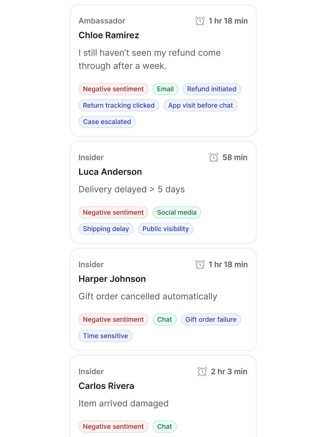Click the Shipping delay tag
Image resolution: width=327 pixels, height=437 pixels.
pos(106,229)
